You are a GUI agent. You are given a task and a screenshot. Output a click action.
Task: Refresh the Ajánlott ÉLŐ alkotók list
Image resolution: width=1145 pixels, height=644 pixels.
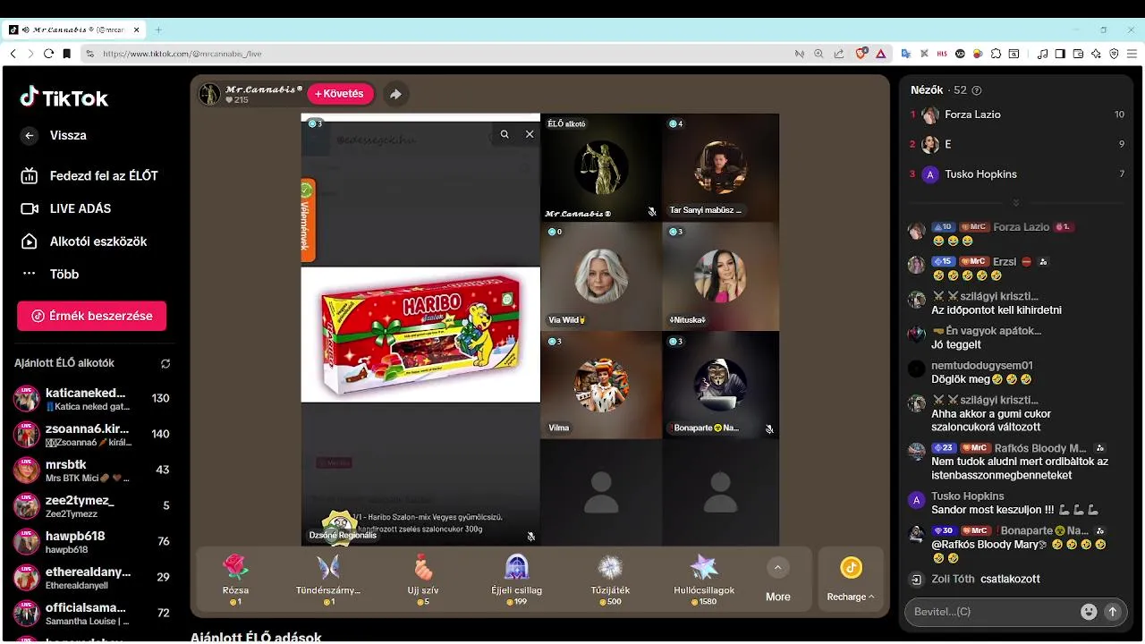tap(165, 364)
